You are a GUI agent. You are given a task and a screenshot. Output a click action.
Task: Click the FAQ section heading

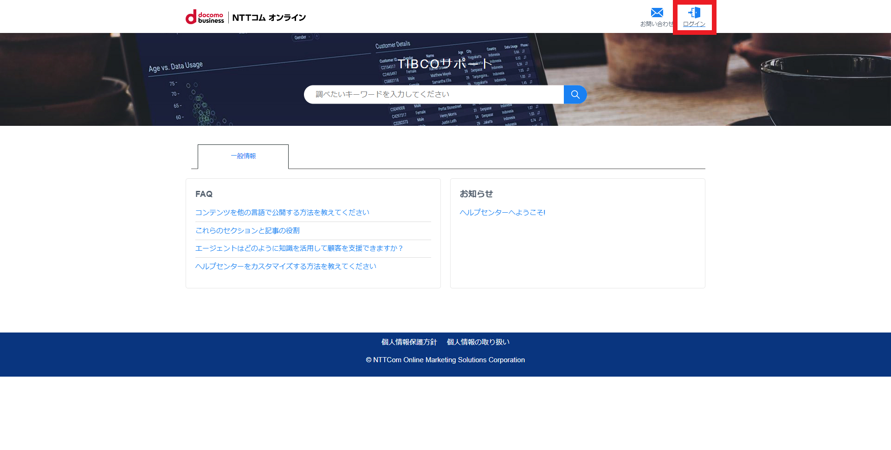204,194
